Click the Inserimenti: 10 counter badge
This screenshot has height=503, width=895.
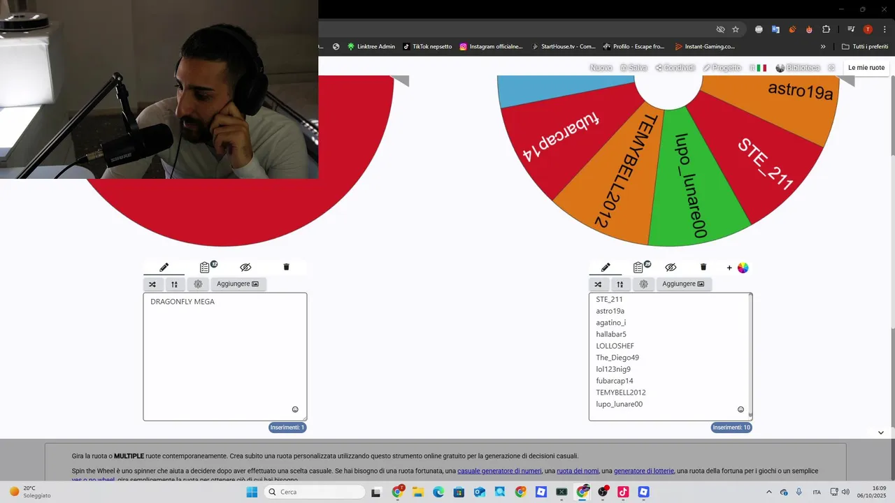(x=731, y=428)
